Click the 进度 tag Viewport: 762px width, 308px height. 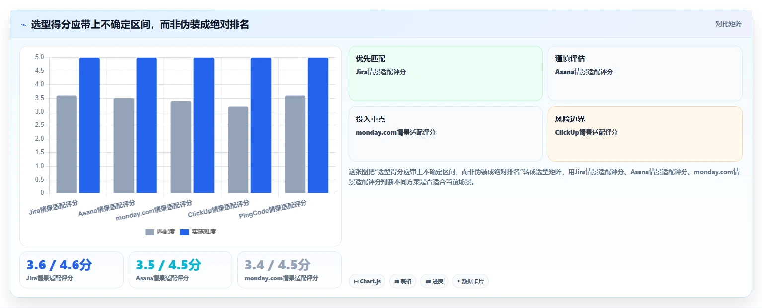click(434, 281)
